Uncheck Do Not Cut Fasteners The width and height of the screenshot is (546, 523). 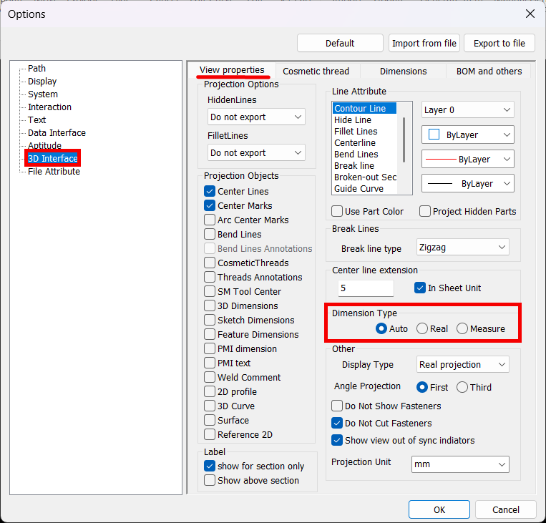[337, 423]
